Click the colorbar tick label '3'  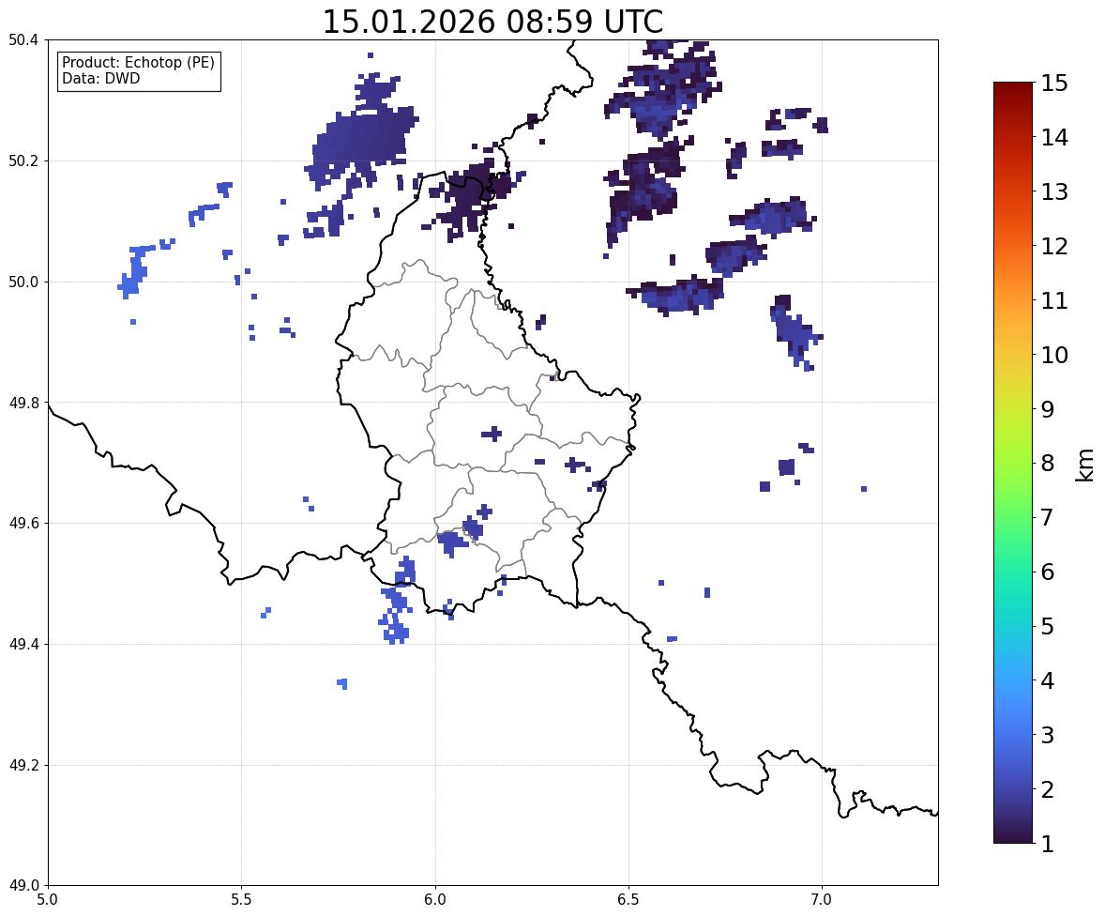[x=1048, y=735]
